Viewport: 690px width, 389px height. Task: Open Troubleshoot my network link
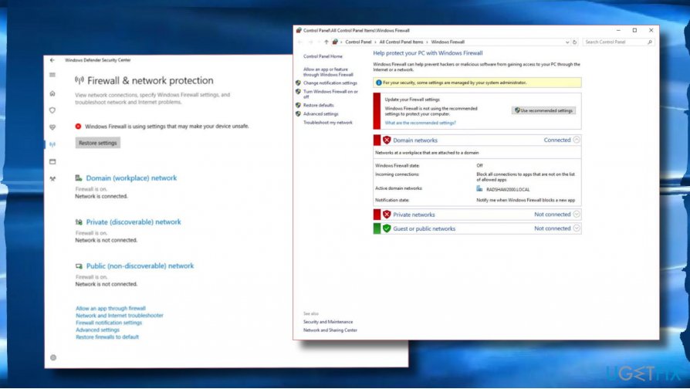tap(328, 123)
